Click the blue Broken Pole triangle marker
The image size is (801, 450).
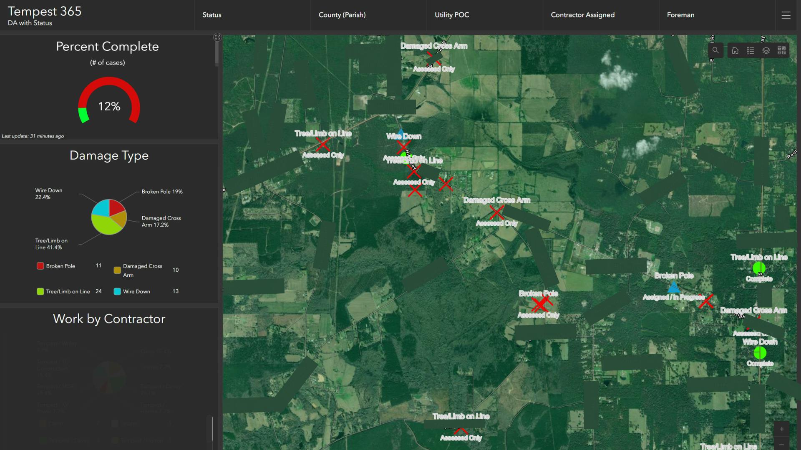(x=673, y=287)
